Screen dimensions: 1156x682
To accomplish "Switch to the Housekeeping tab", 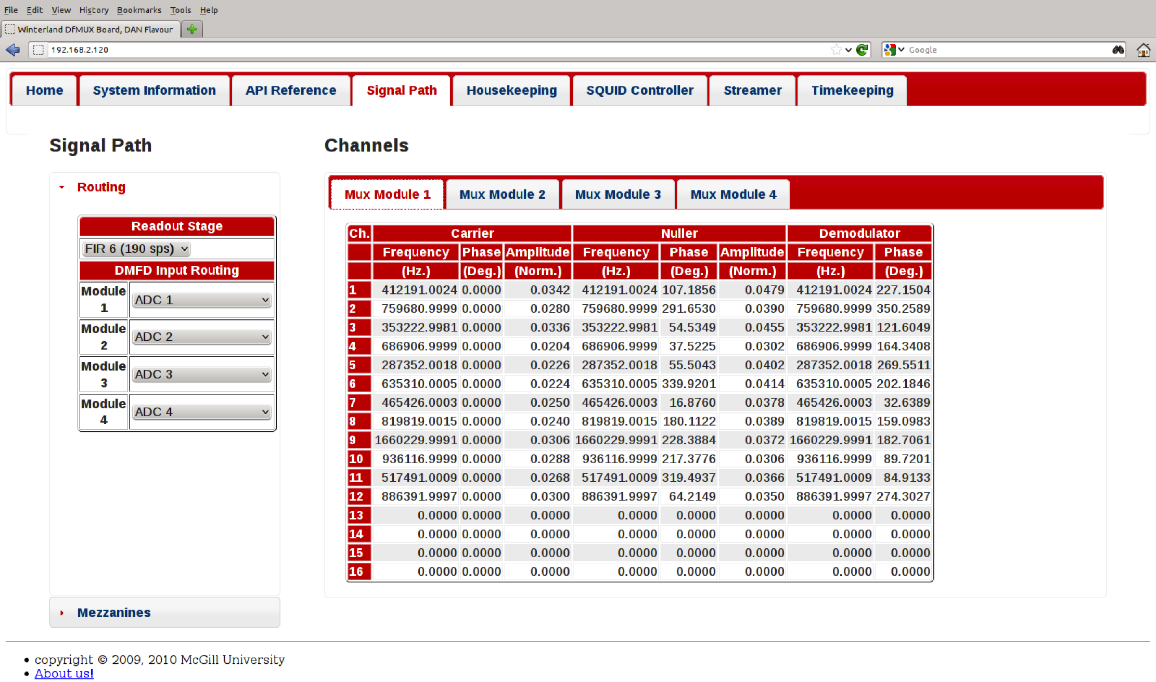I will pos(512,91).
